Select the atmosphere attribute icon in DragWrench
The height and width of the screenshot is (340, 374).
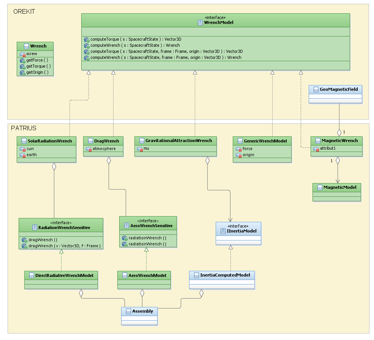click(x=88, y=149)
